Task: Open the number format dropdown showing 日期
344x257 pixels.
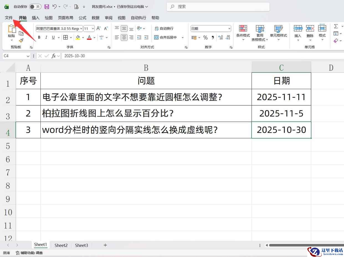Action: click(x=229, y=28)
